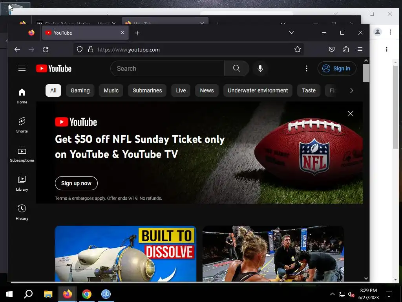Click the Sign in button

[337, 68]
